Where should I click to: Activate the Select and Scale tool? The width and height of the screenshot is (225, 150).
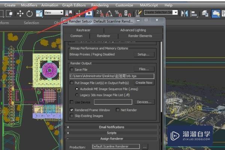[39, 13]
